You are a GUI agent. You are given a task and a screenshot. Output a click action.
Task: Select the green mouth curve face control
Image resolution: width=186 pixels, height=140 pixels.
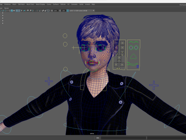133,64
